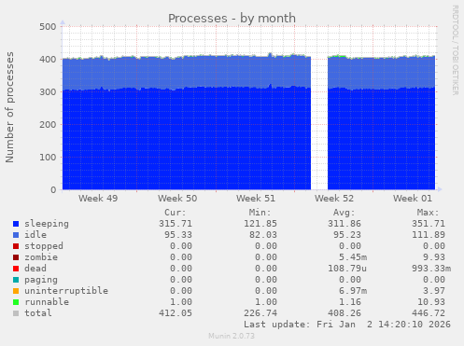Select the 'Week 51' axis label
The width and height of the screenshot is (464, 346).
[x=256, y=199]
